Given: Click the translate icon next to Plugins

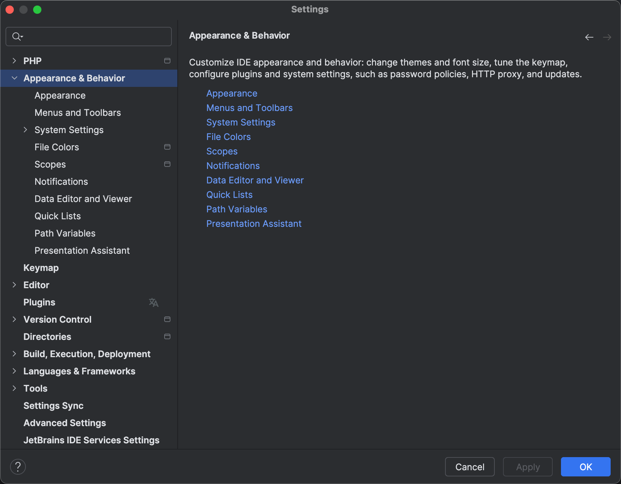Looking at the screenshot, I should [153, 302].
